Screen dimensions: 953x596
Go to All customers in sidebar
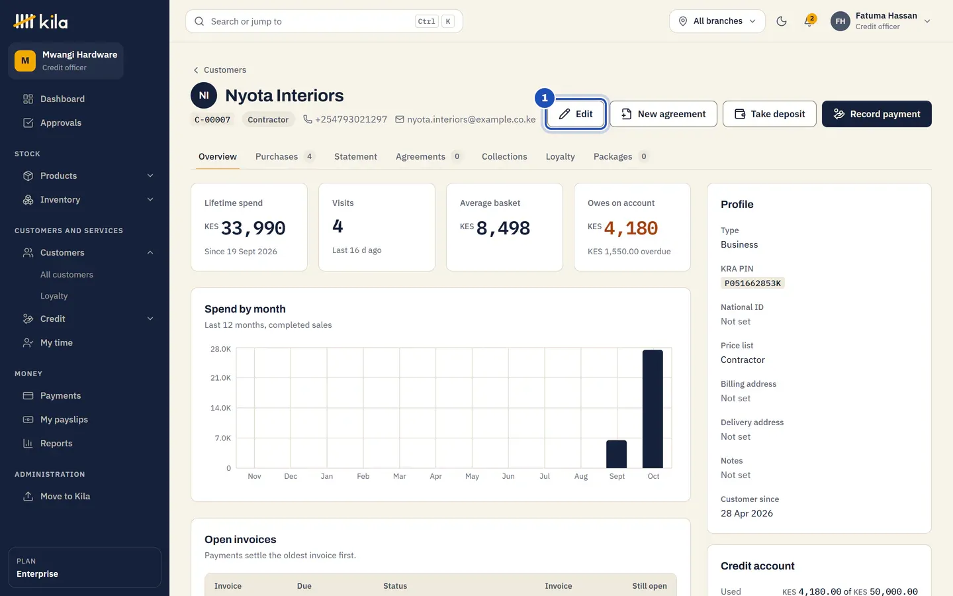pyautogui.click(x=67, y=274)
